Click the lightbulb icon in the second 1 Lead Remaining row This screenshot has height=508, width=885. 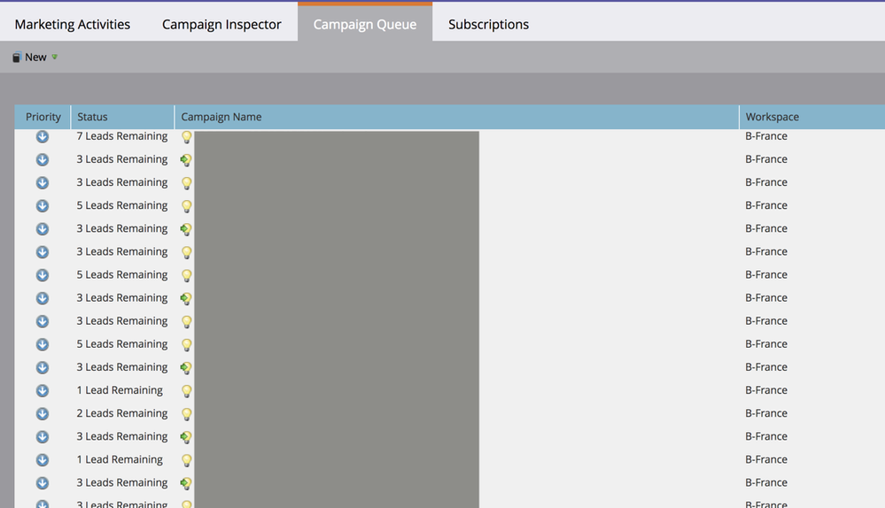186,460
